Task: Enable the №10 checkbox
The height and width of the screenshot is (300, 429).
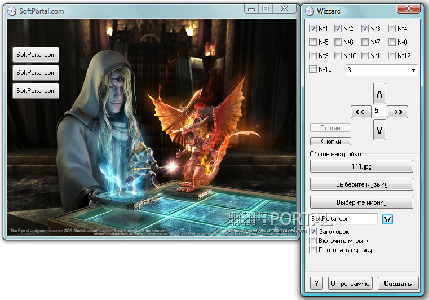Action: (338, 56)
